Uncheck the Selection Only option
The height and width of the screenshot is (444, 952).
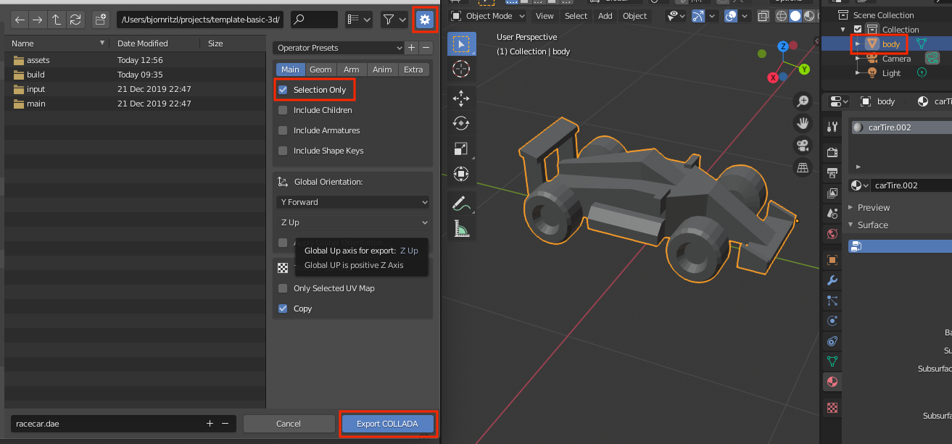283,89
